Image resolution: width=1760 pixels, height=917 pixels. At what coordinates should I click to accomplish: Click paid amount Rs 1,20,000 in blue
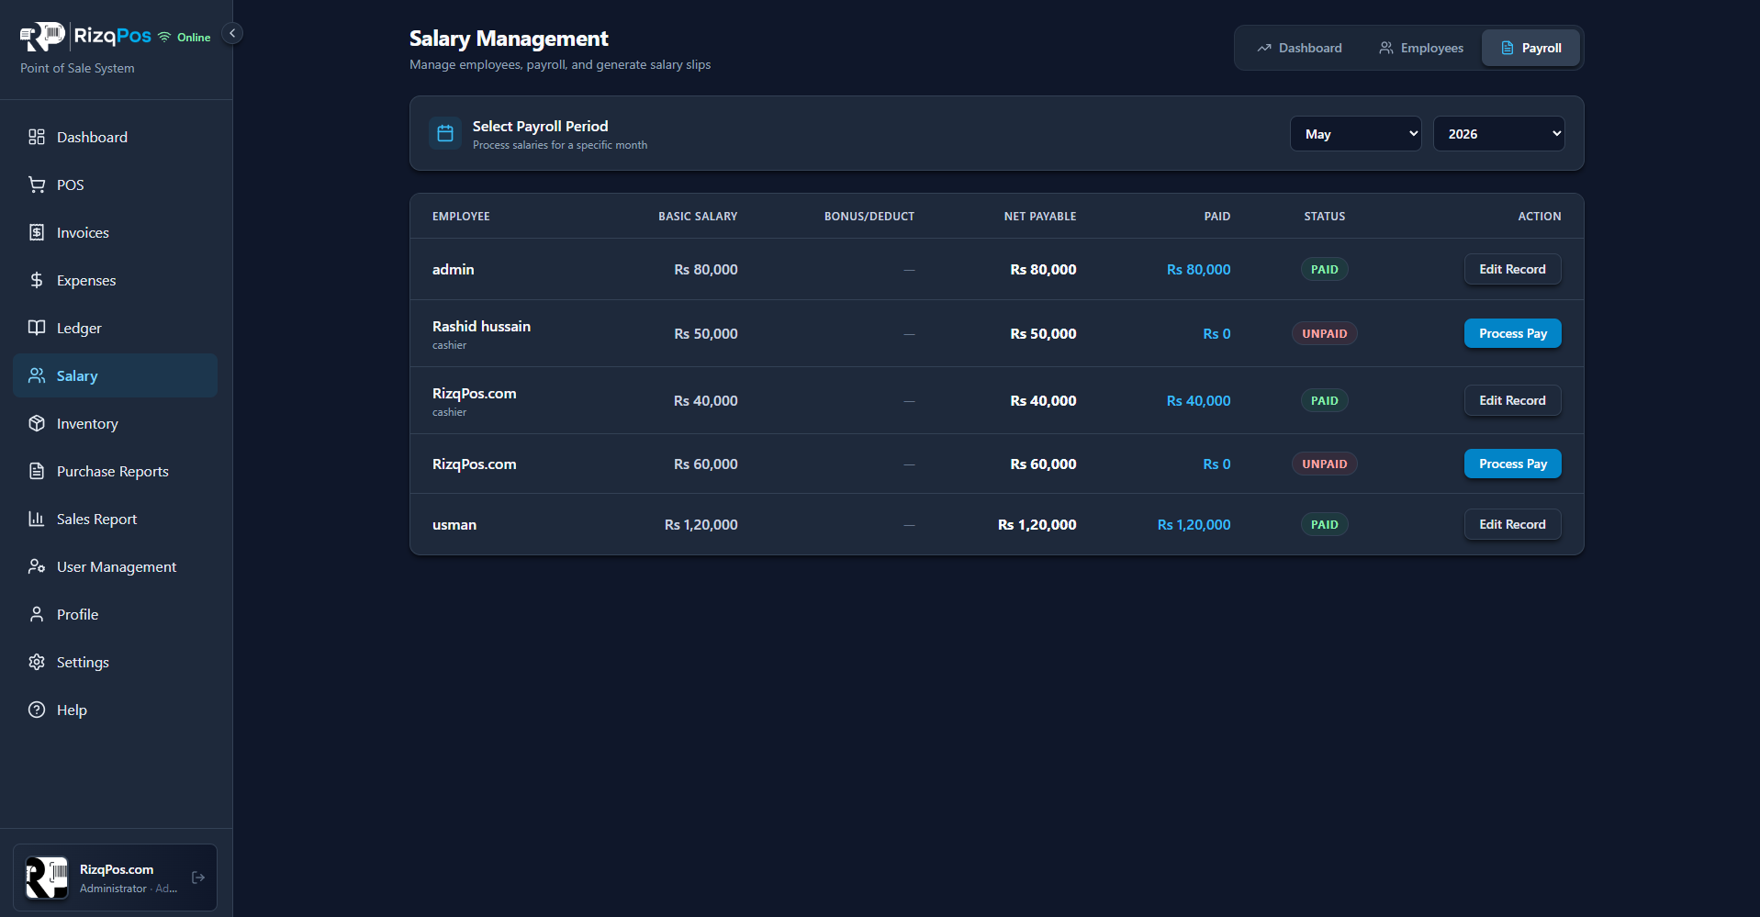point(1194,524)
